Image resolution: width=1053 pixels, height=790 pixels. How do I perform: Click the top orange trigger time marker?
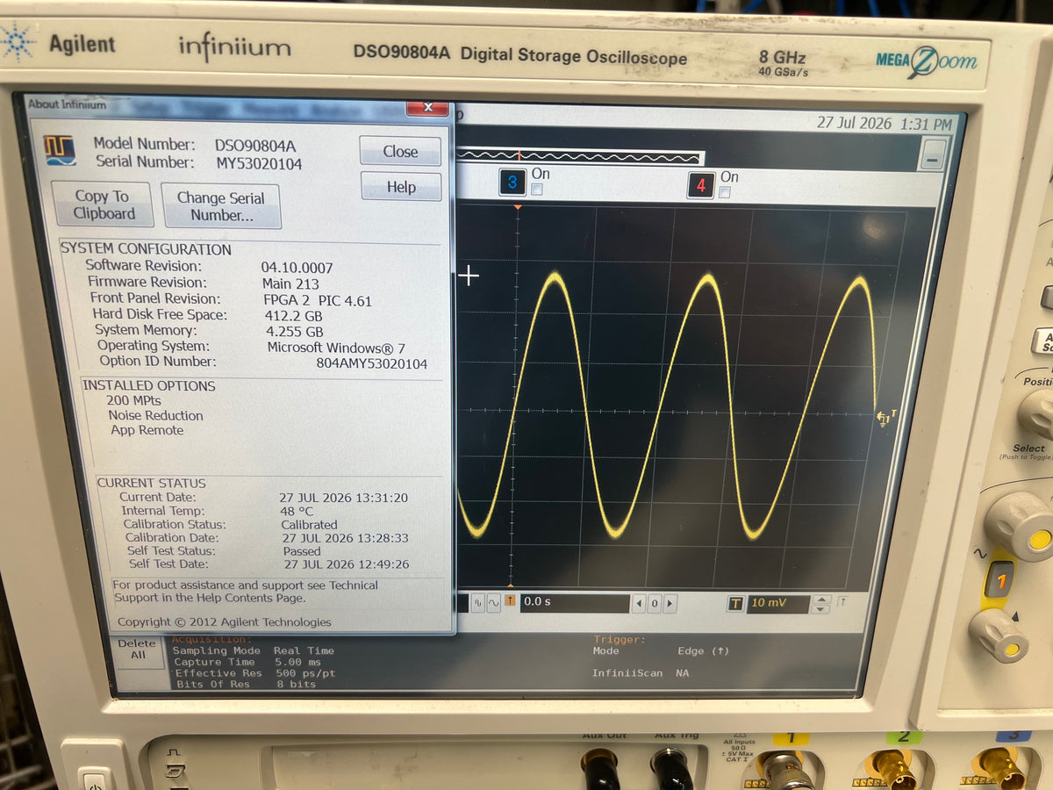(518, 207)
